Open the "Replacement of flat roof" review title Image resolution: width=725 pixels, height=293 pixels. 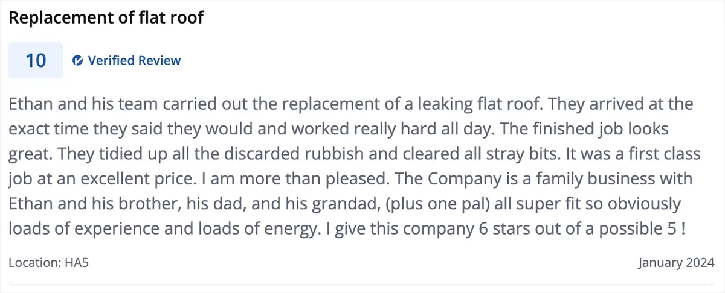tap(106, 18)
